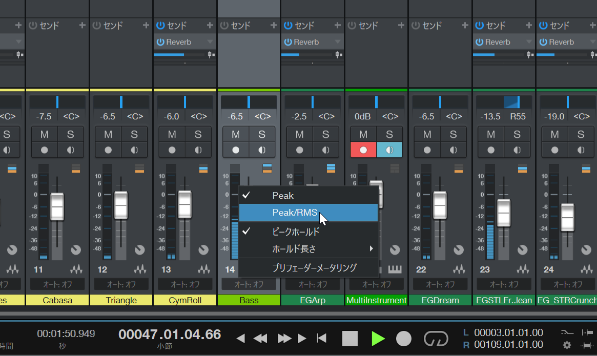This screenshot has height=356, width=597.
Task: Click the rewind button
Action: 260,339
